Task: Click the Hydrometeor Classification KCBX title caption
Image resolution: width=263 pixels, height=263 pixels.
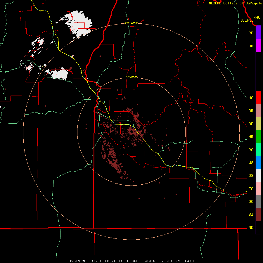Action: coord(133,261)
